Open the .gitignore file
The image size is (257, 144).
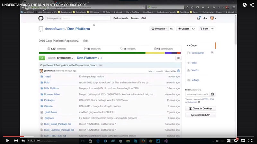click(x=49, y=118)
